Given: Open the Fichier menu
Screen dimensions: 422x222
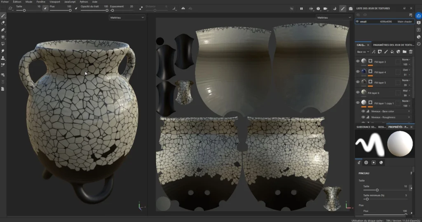Looking at the screenshot, I should 5,2.
